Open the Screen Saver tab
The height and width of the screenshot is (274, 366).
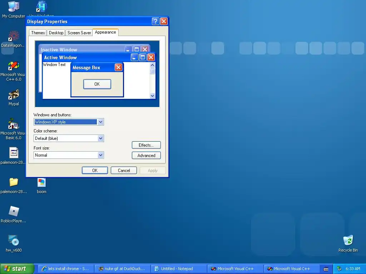79,32
